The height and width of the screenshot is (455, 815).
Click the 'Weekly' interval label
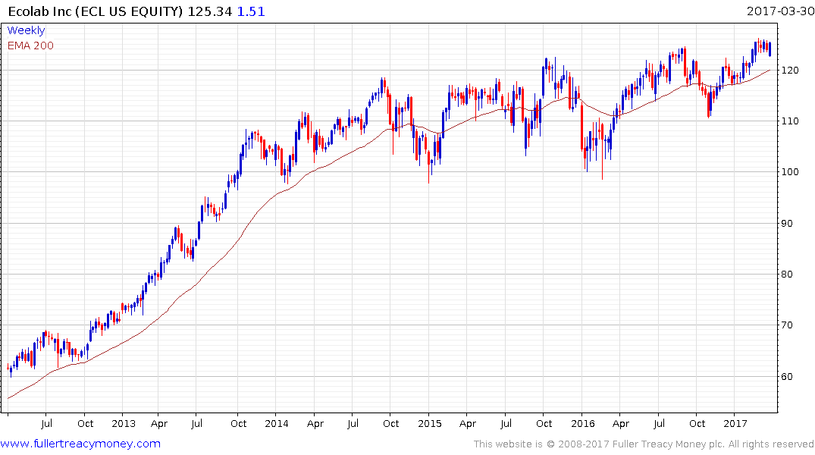pos(26,30)
